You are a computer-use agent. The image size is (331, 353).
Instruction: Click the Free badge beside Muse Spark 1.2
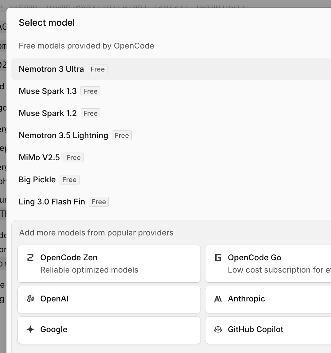click(91, 113)
